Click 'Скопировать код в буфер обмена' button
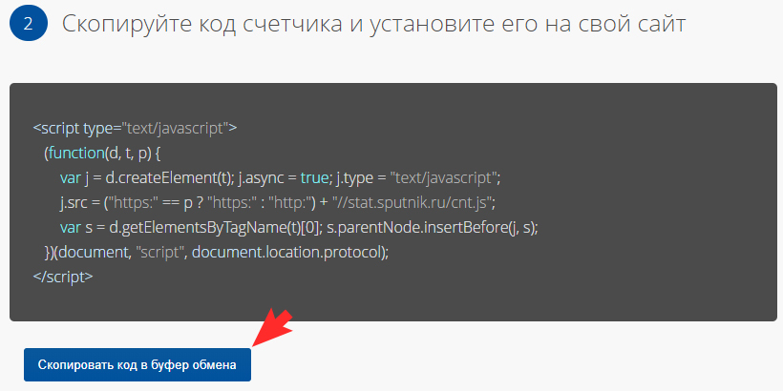Viewport: 783px width, 391px height. pos(138,364)
